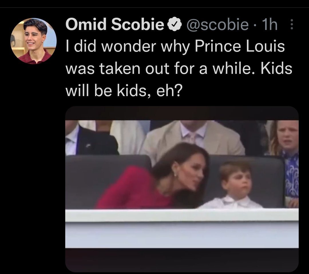Screen dimensions: 309x274
Task: Play the embedded video in the tweet
Action: coord(182,189)
